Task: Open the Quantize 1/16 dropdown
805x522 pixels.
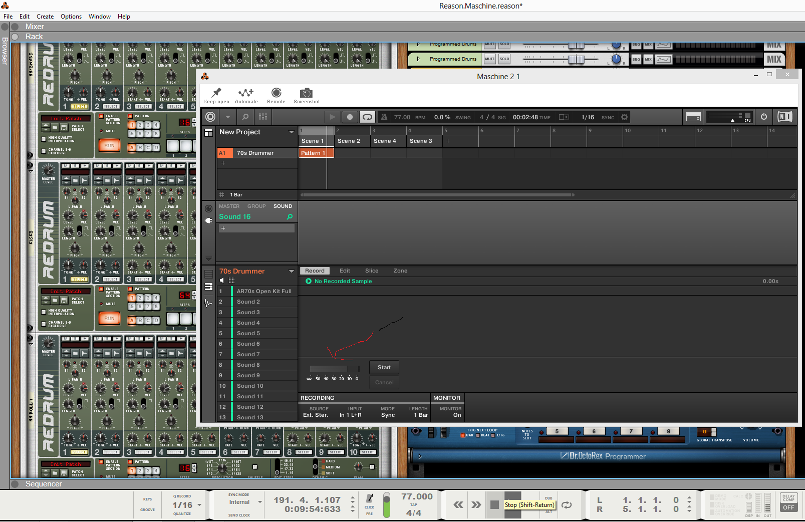Action: (x=199, y=505)
